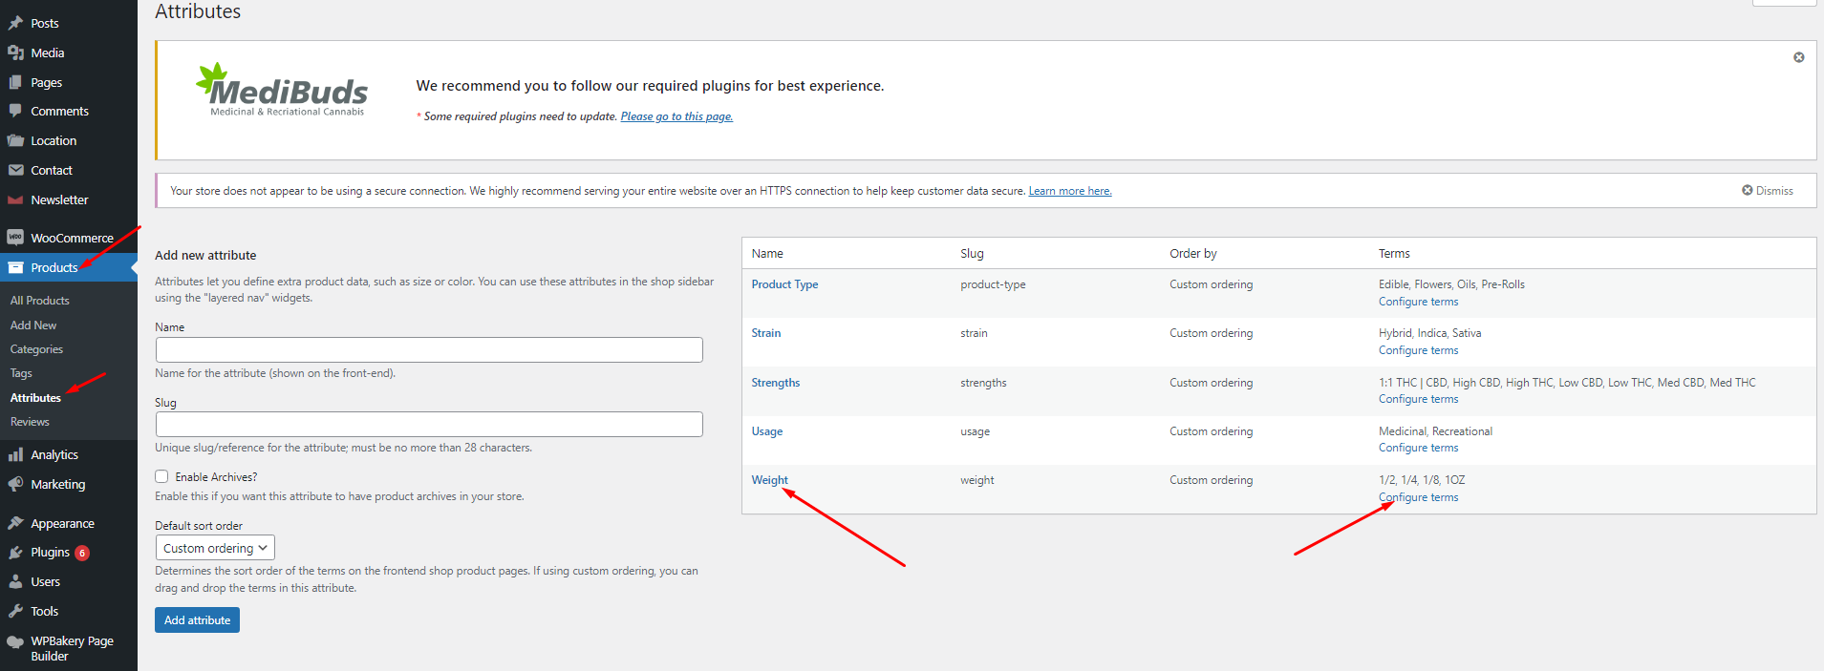Click the Users person icon
The height and width of the screenshot is (671, 1824).
[15, 581]
